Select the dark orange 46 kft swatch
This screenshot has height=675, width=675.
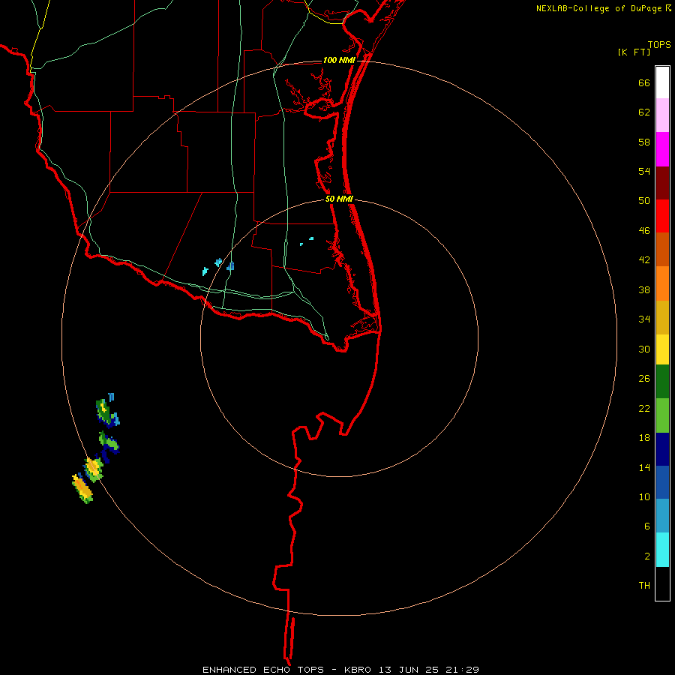coord(662,249)
